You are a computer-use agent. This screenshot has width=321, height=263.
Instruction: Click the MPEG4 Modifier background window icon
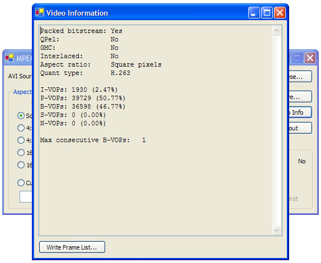tap(10, 58)
